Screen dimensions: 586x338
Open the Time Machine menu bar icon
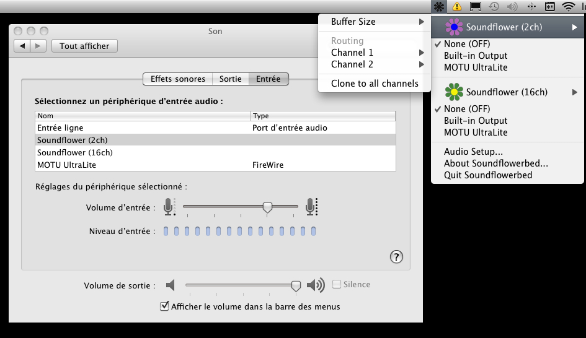[x=494, y=7]
